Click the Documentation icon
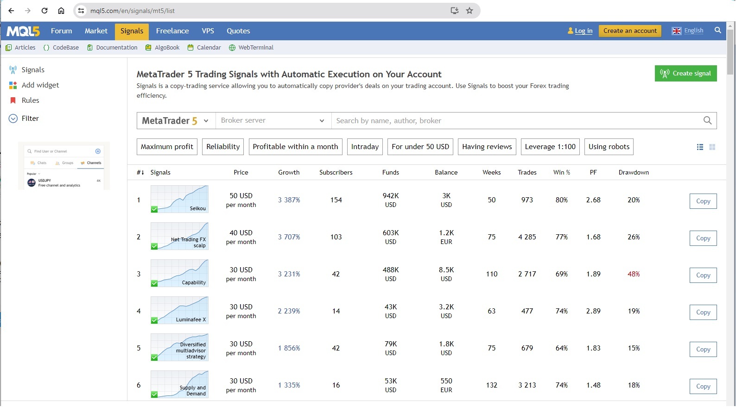The width and height of the screenshot is (736, 407). [x=90, y=48]
